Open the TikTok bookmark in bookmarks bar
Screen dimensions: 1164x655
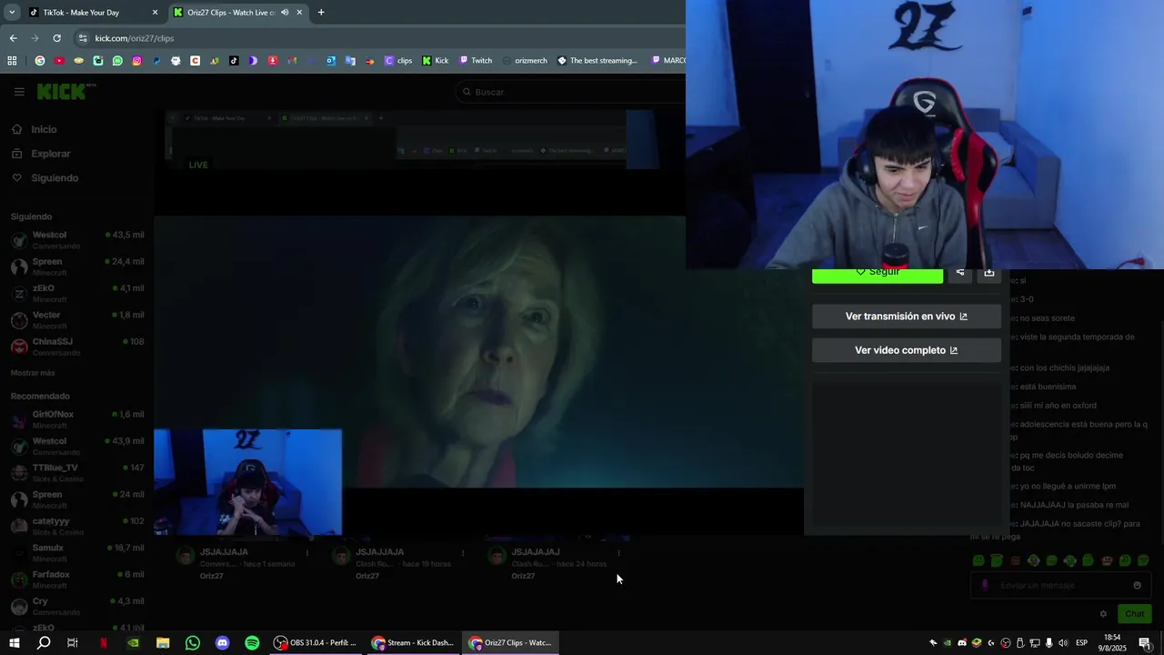(x=234, y=61)
